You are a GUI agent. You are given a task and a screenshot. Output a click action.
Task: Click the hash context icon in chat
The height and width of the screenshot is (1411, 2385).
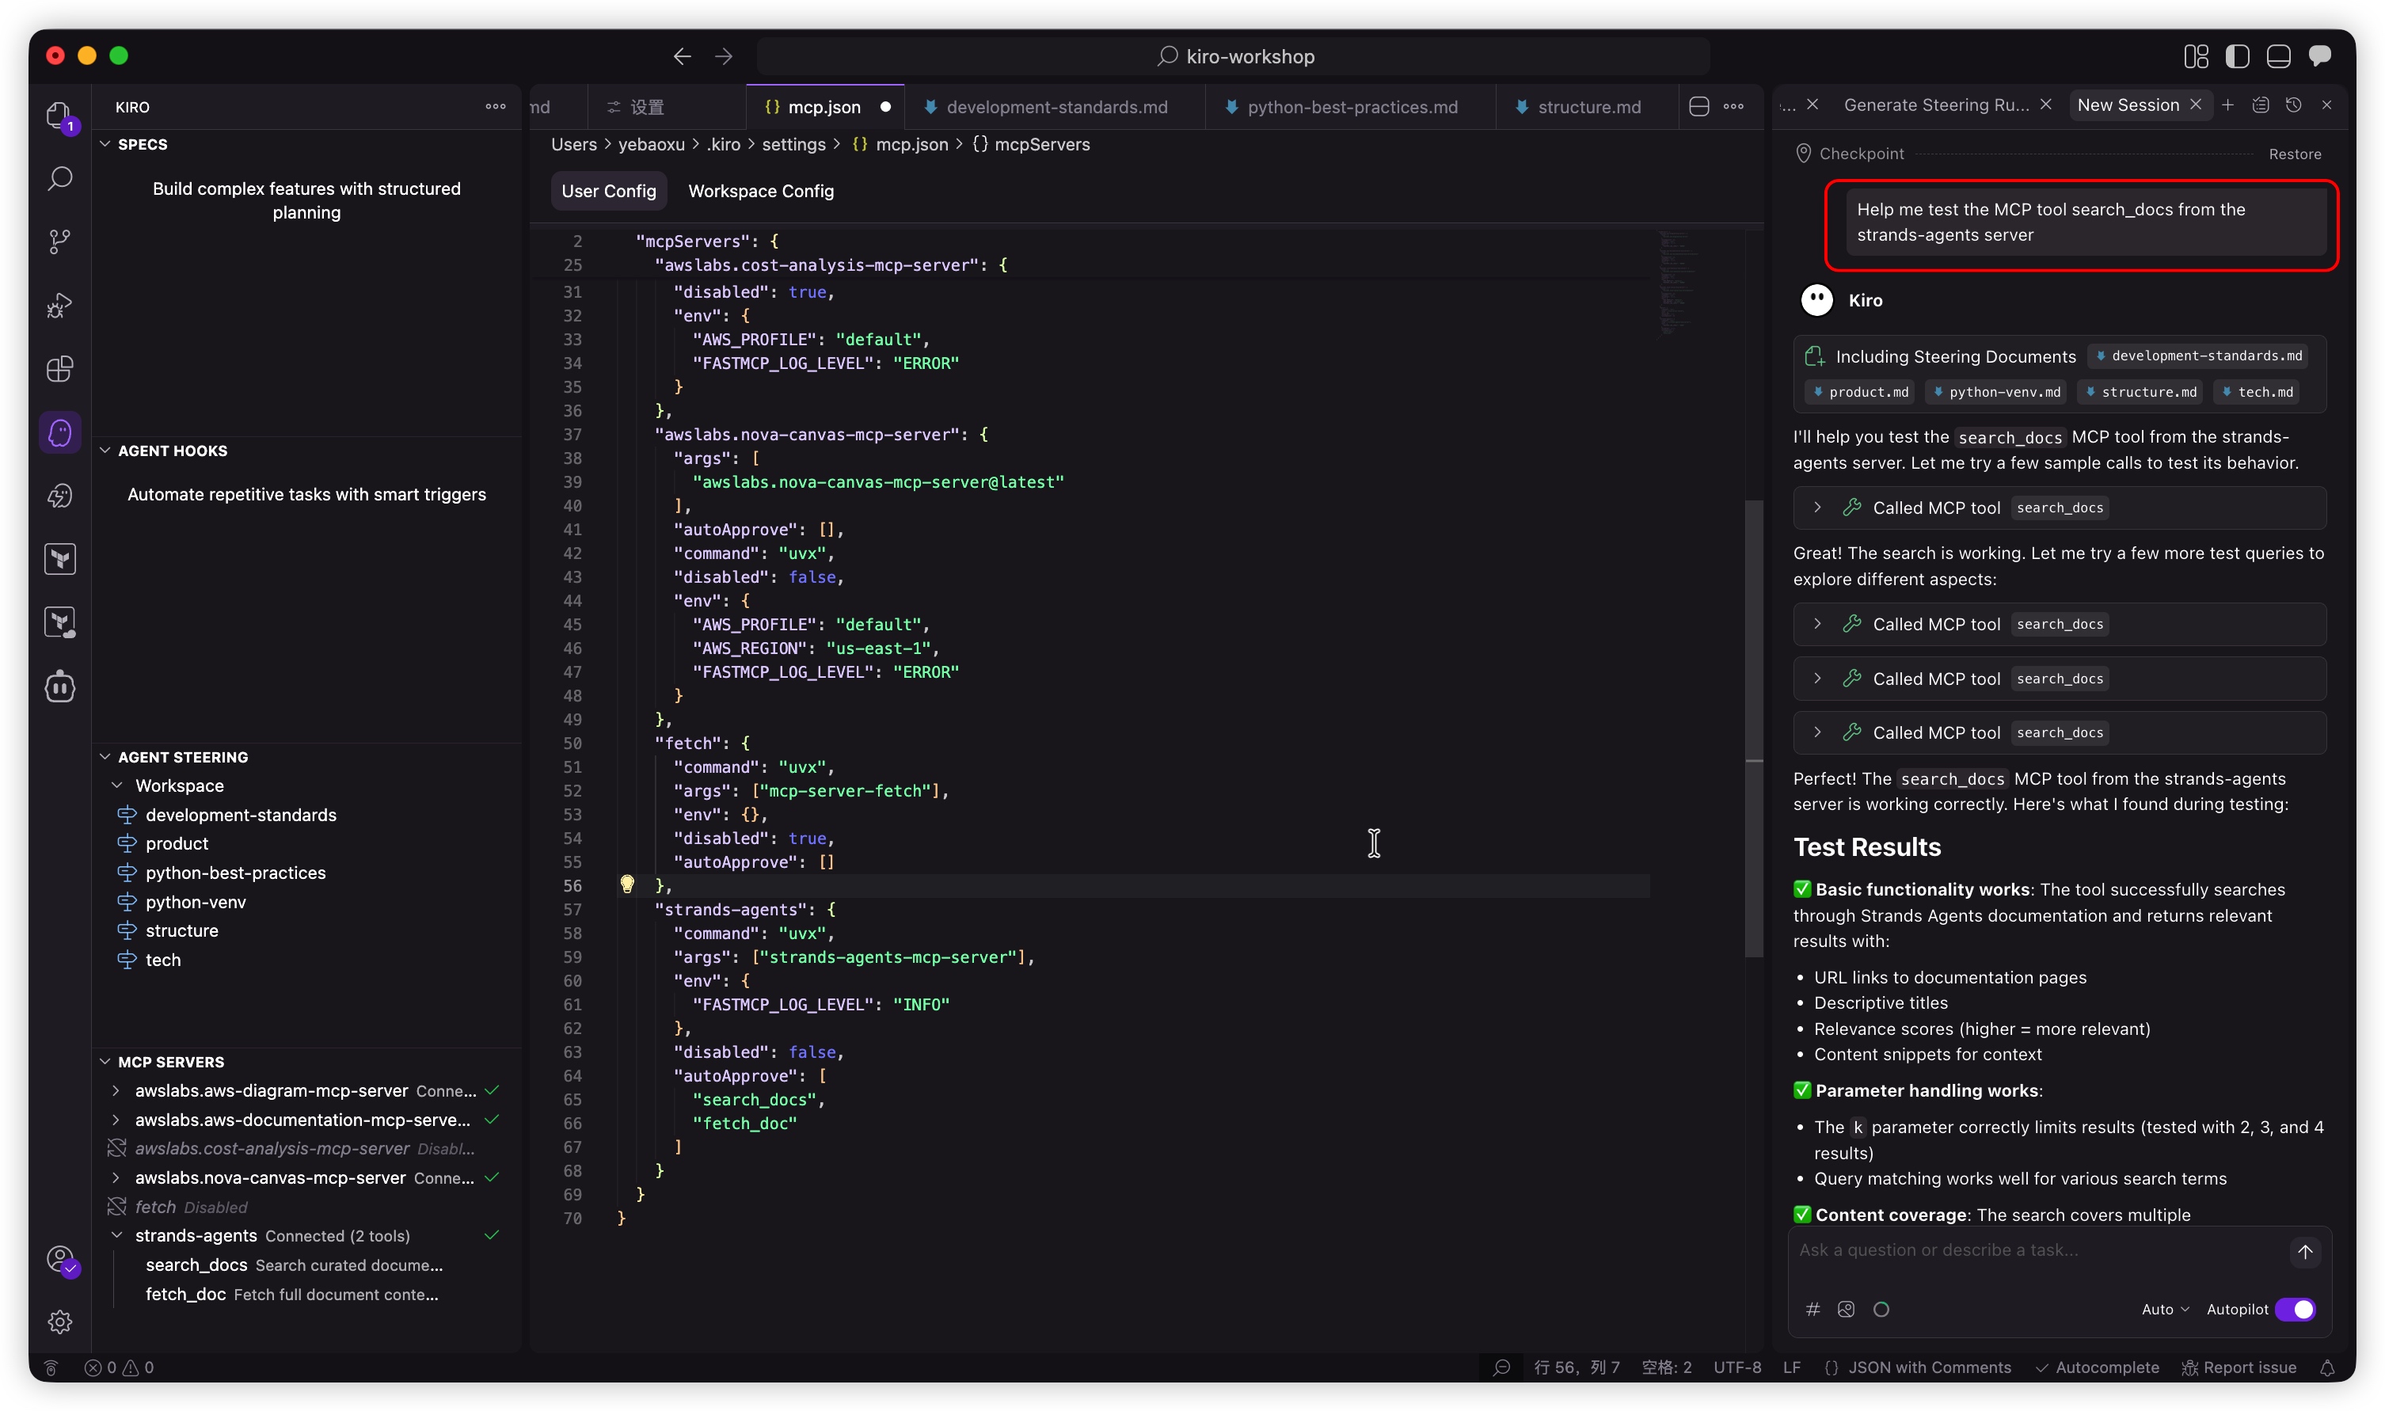pos(1813,1310)
